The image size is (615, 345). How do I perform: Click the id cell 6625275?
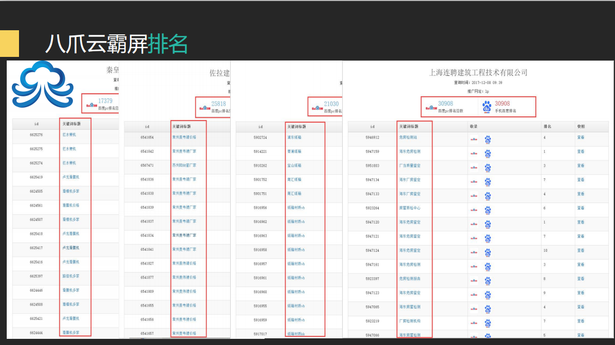pyautogui.click(x=36, y=149)
